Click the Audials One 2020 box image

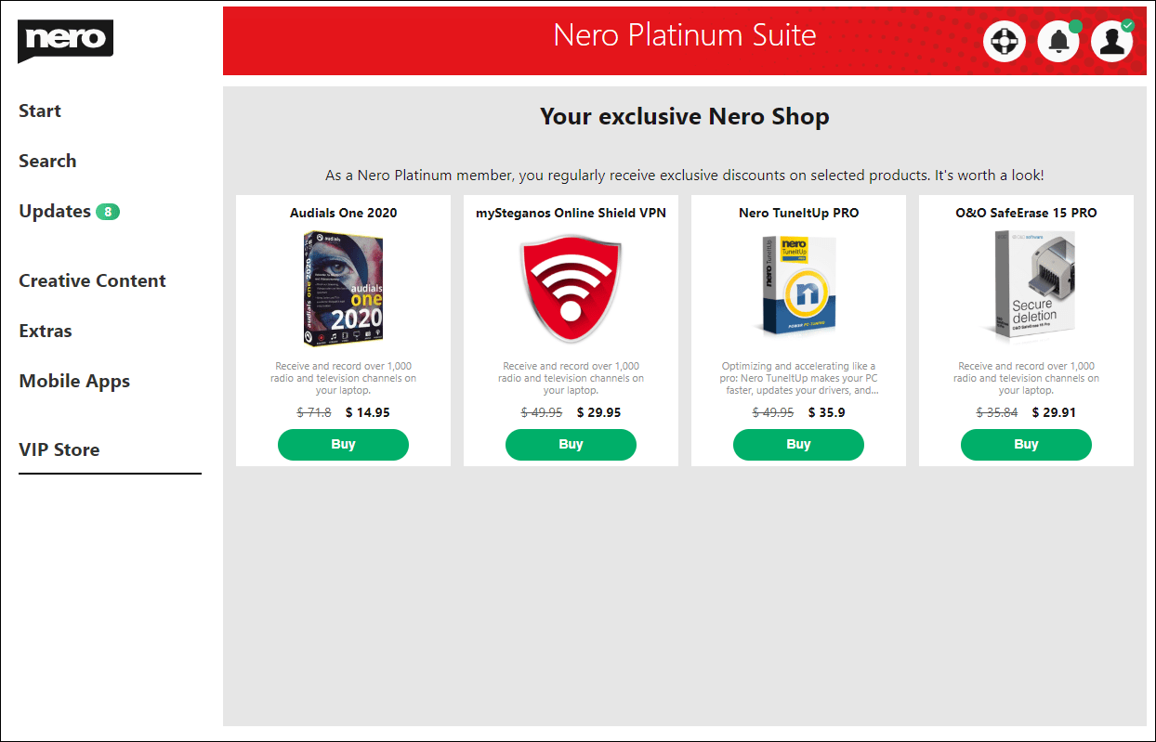(x=343, y=288)
